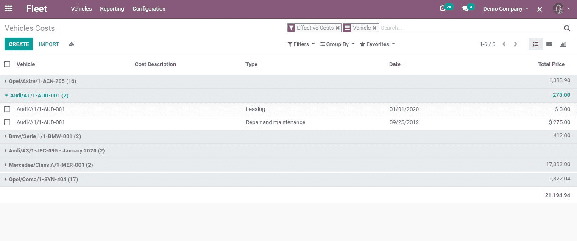577x241 pixels.
Task: Click the 09/25/2012 date cell
Action: pos(404,122)
